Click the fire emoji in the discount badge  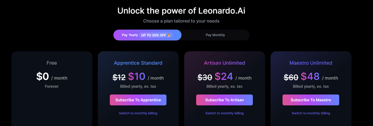coord(169,35)
